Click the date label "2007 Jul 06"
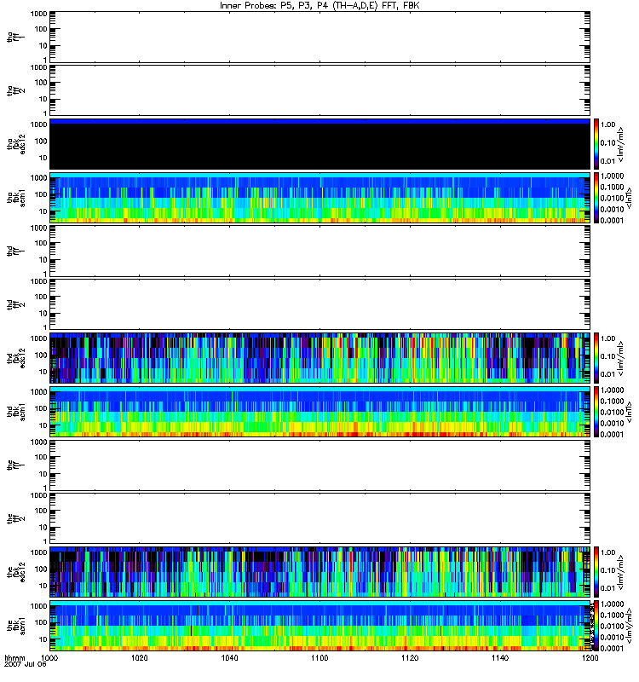The image size is (639, 682). coord(26,664)
